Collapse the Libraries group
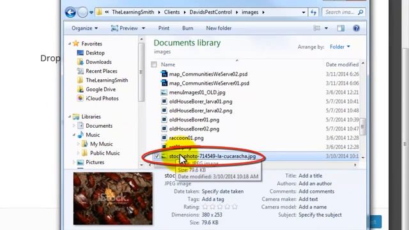This screenshot has height=230, width=409. coord(70,116)
